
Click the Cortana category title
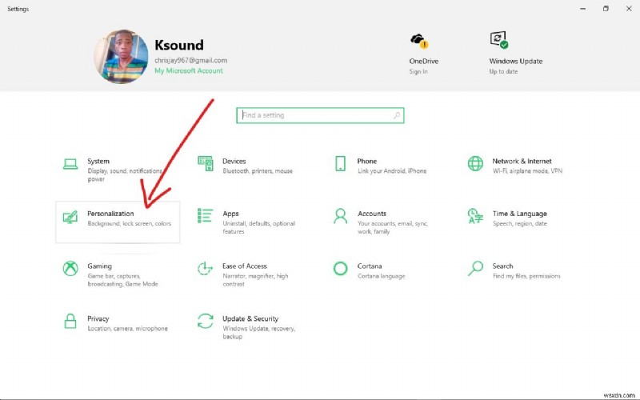point(370,266)
